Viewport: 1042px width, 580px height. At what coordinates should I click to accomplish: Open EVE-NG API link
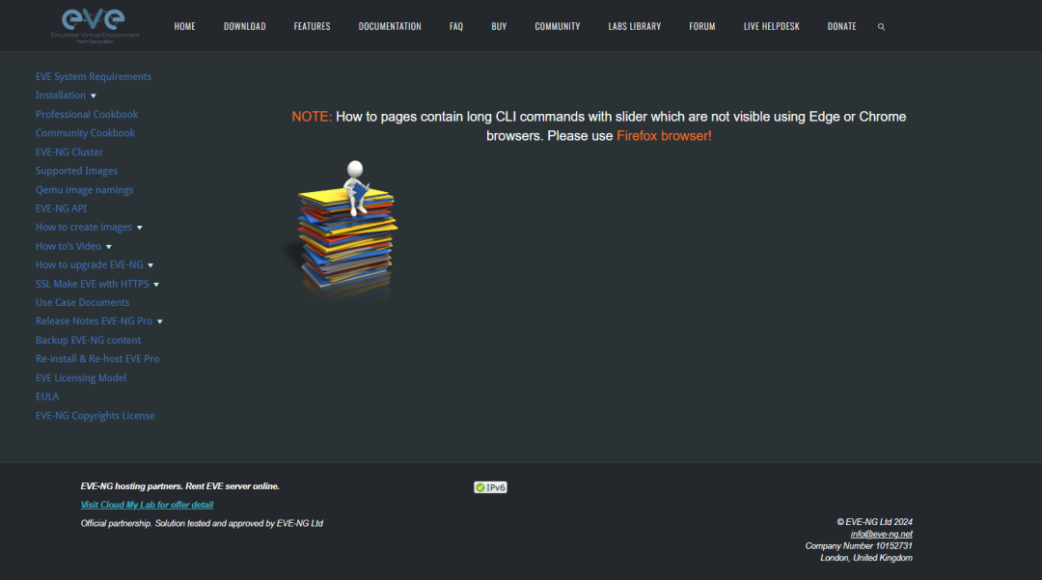point(61,207)
